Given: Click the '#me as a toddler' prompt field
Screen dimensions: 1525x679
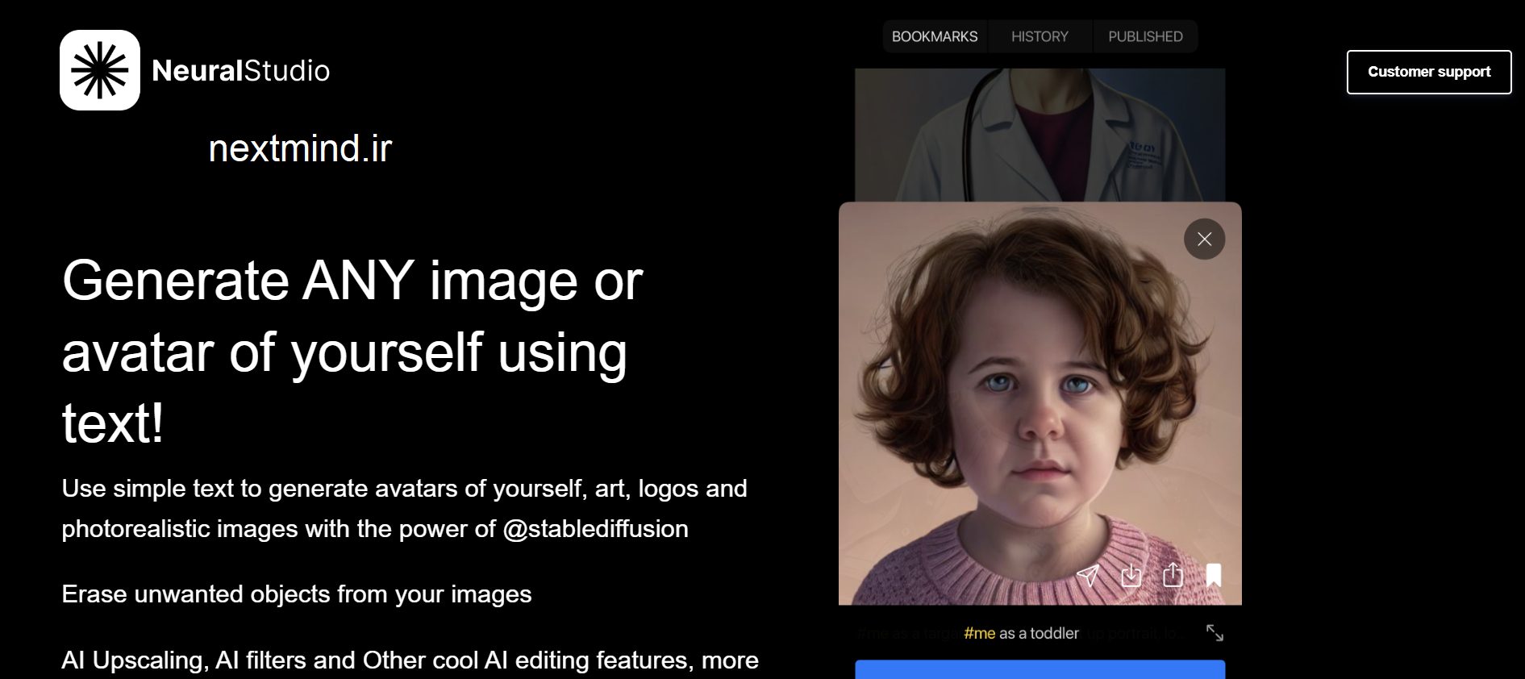Looking at the screenshot, I should 1021,633.
